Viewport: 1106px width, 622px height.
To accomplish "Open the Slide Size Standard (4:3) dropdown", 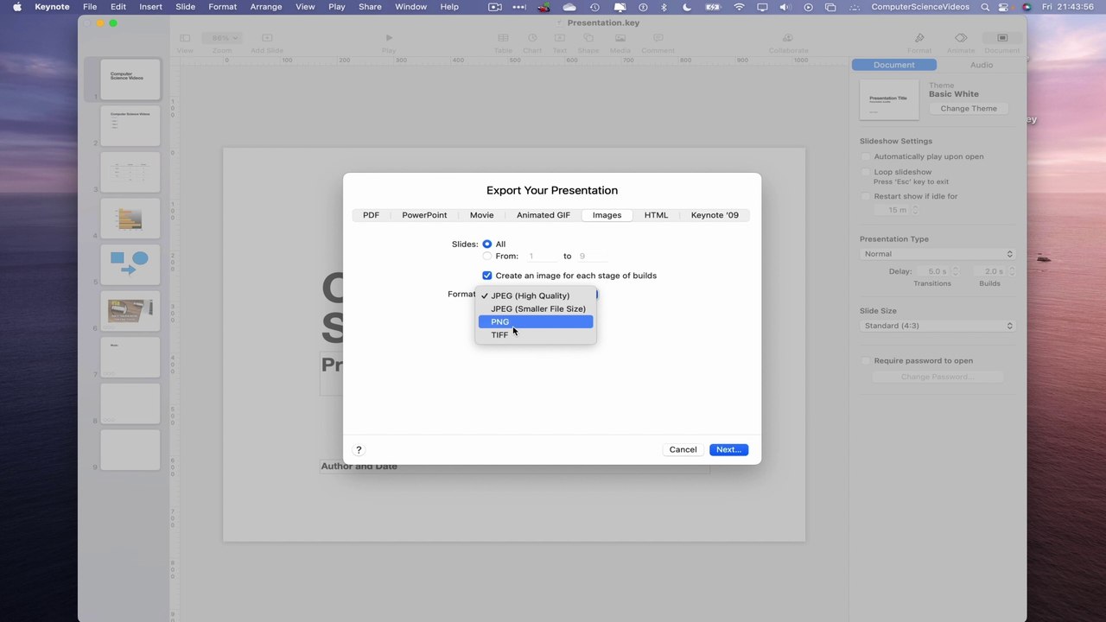I will pyautogui.click(x=938, y=326).
